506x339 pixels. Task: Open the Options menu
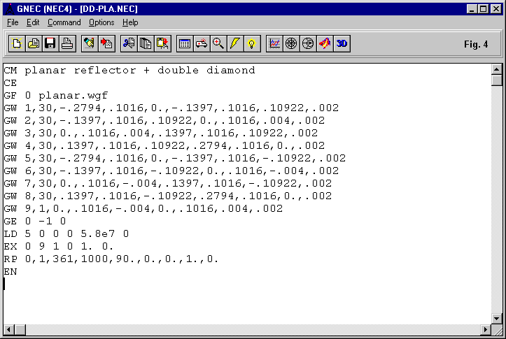(101, 22)
